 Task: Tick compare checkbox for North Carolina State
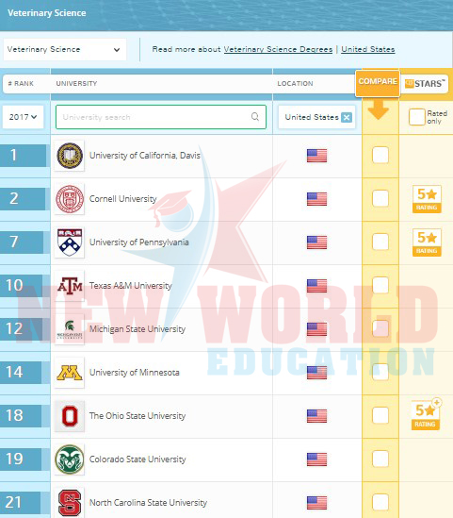pos(380,503)
